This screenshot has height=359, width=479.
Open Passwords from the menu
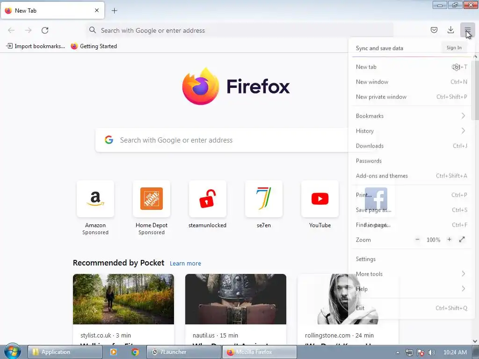411,161
